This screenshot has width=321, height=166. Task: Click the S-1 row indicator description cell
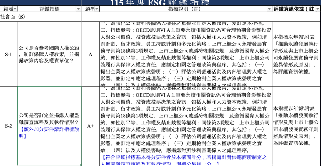(x=186, y=54)
